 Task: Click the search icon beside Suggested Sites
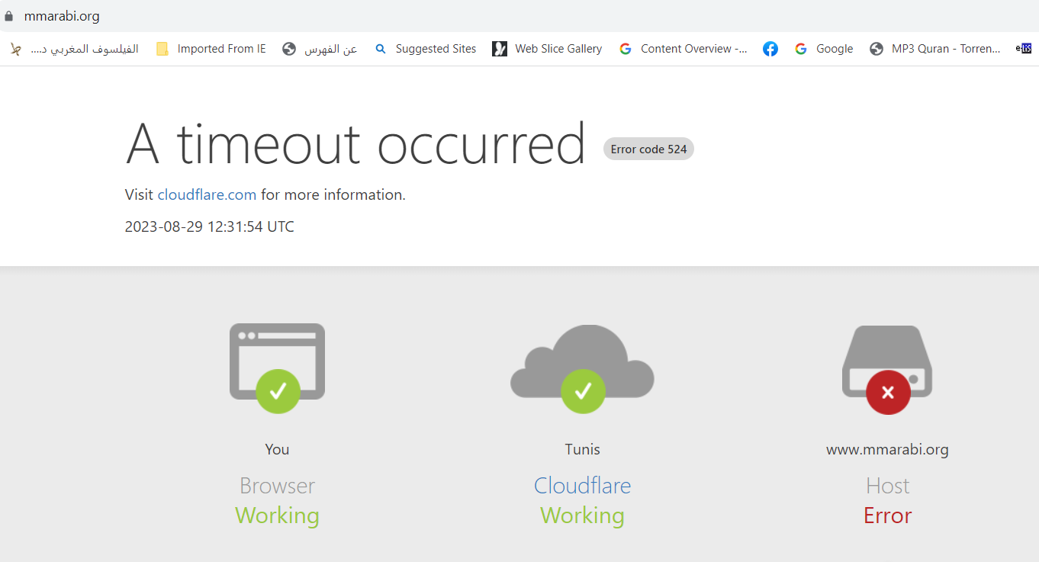coord(381,49)
